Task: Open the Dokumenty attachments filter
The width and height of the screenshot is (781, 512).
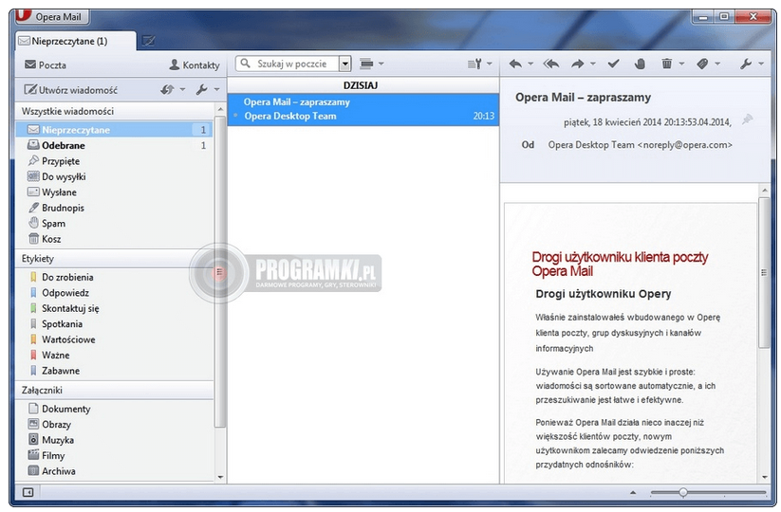Action: (x=114, y=409)
